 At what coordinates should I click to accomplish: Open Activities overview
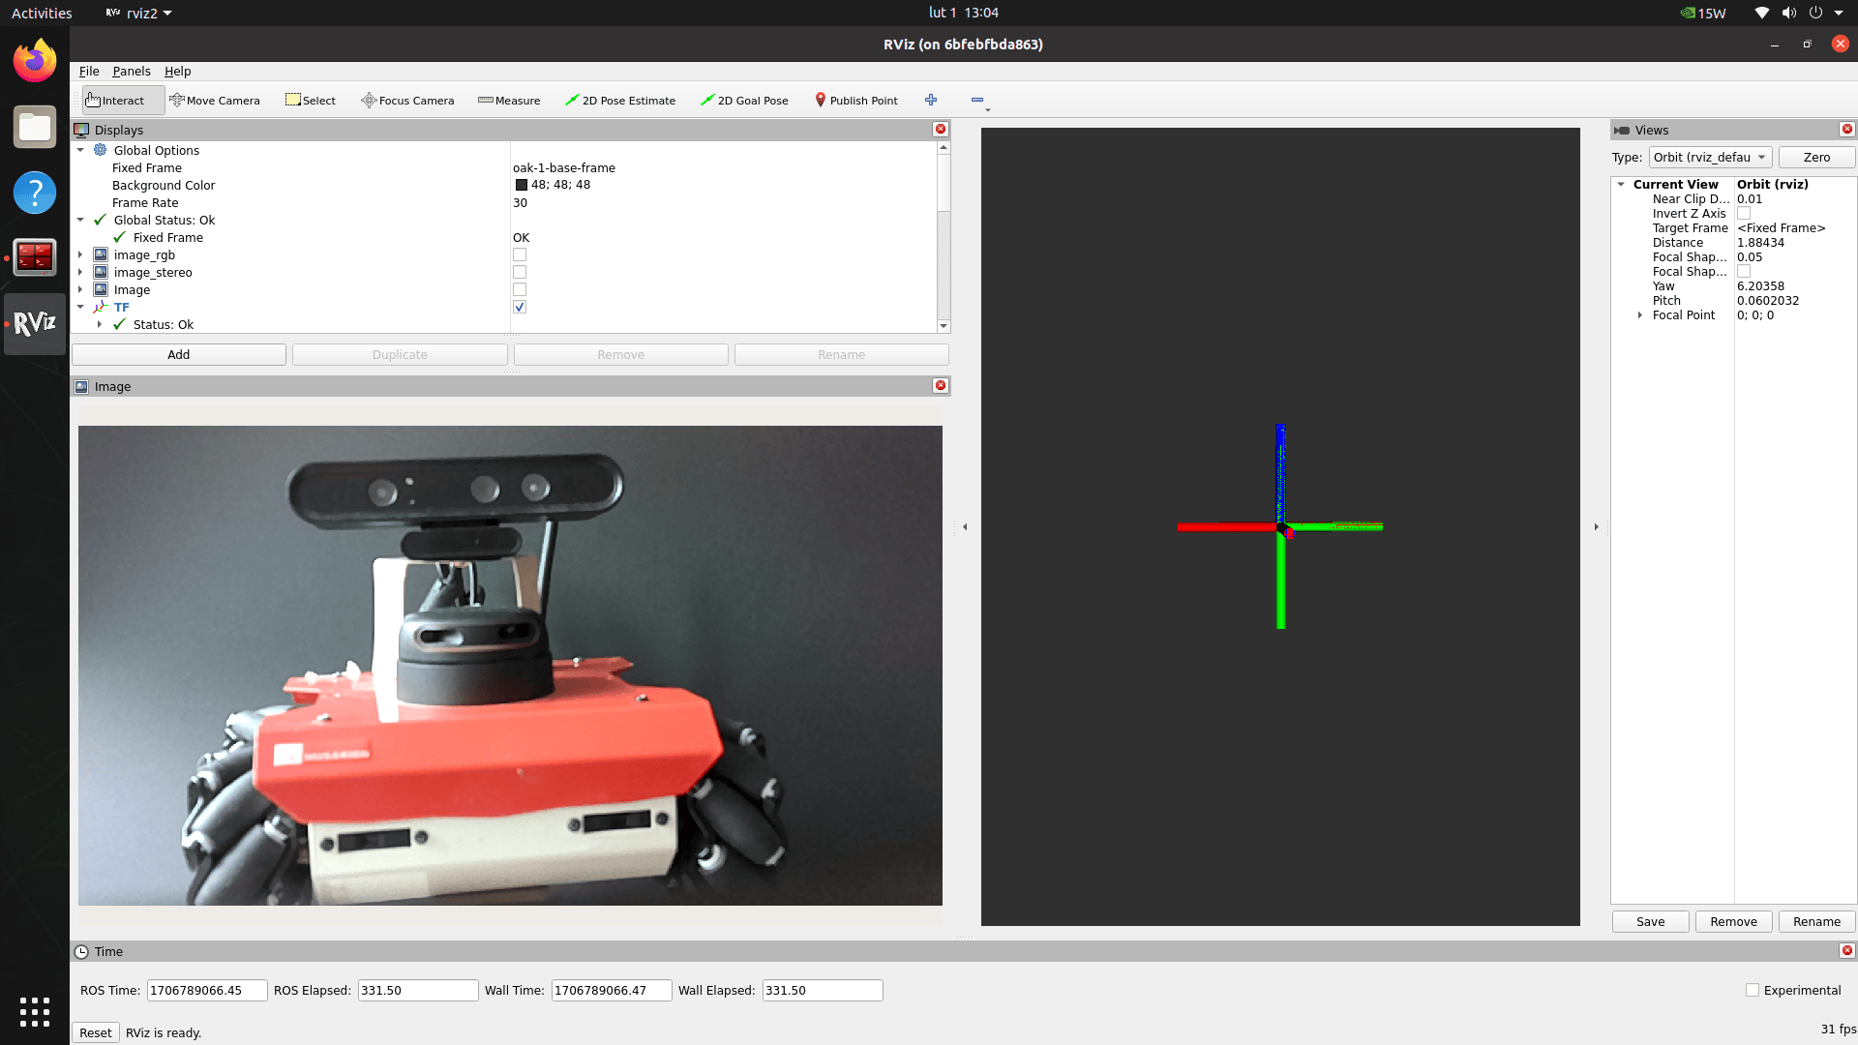(x=42, y=13)
